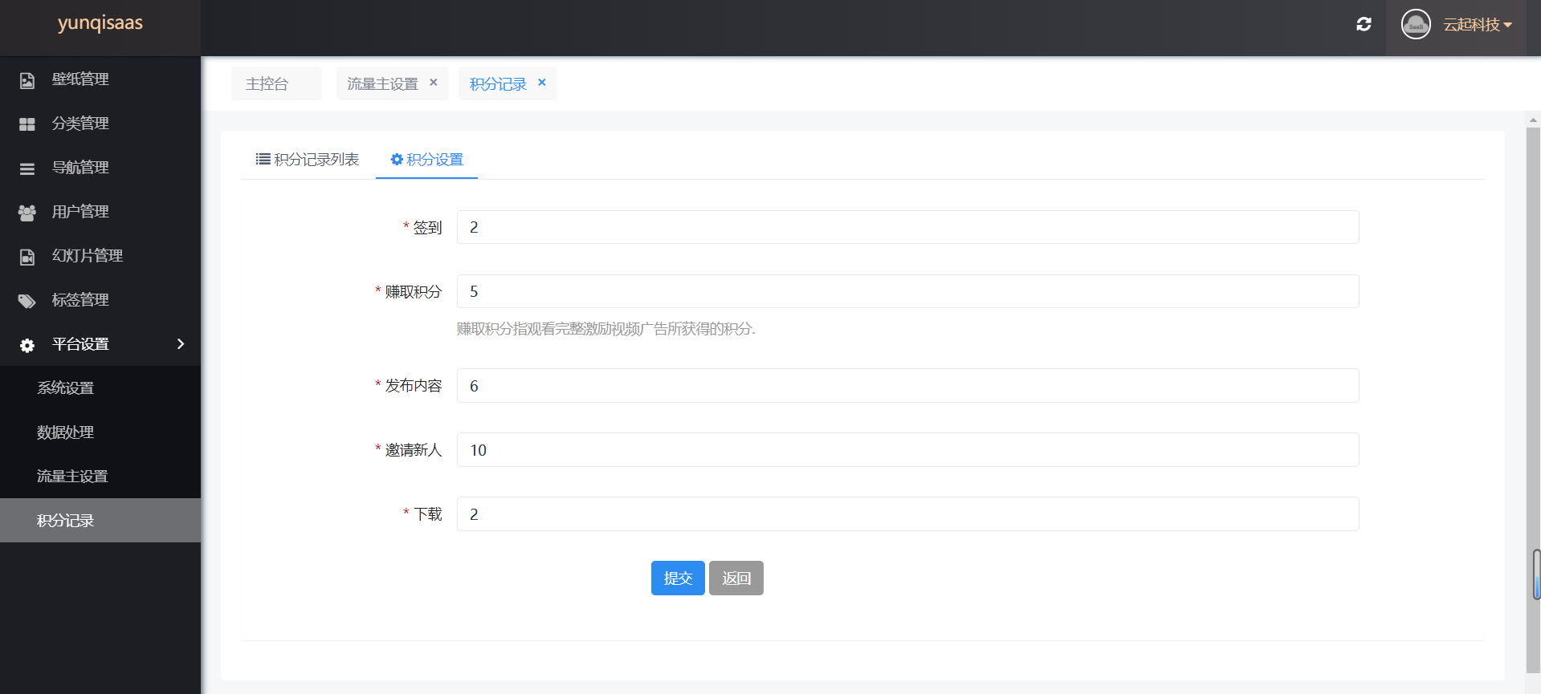Viewport: 1541px width, 694px height.
Task: Click the 标签管理 tags icon
Action: click(x=27, y=301)
